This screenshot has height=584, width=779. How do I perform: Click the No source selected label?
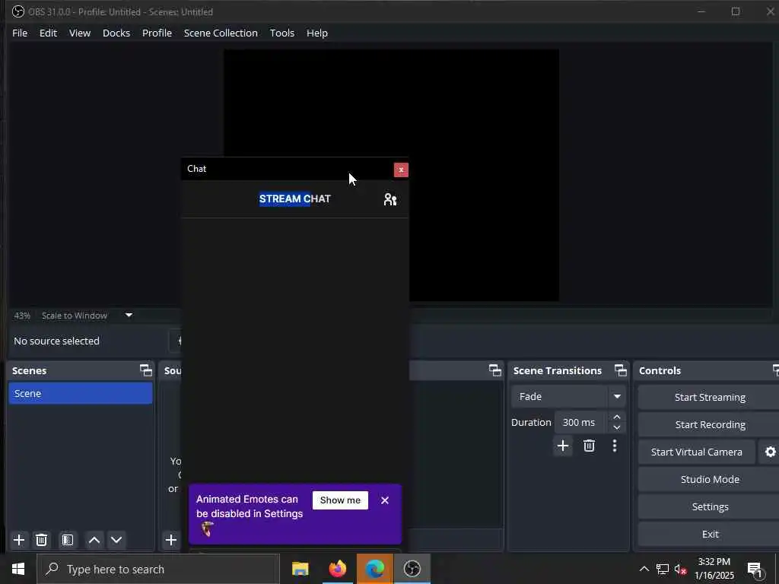56,341
